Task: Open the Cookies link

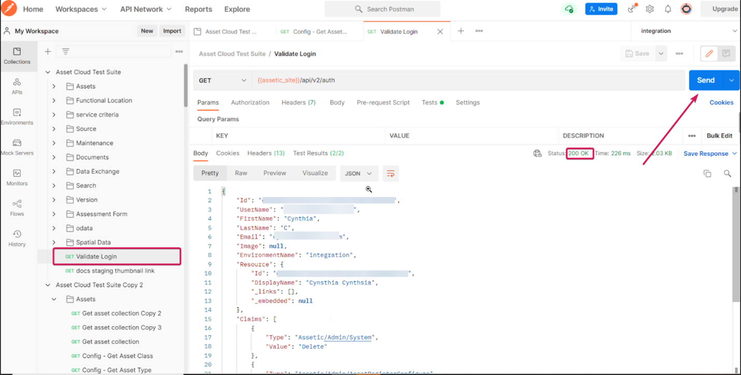Action: tap(721, 103)
